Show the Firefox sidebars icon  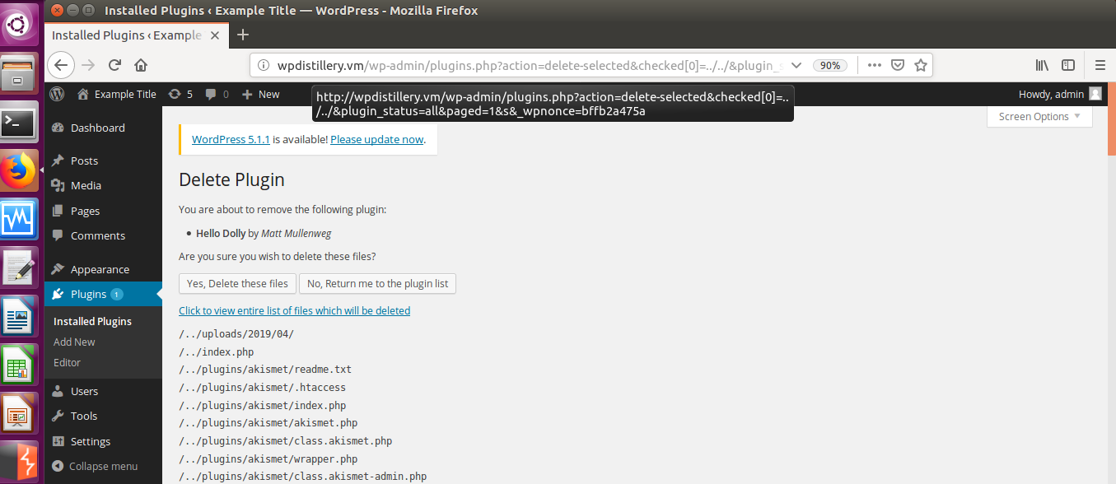1068,65
